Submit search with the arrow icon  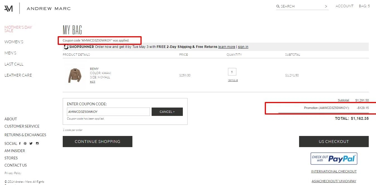tap(326, 6)
